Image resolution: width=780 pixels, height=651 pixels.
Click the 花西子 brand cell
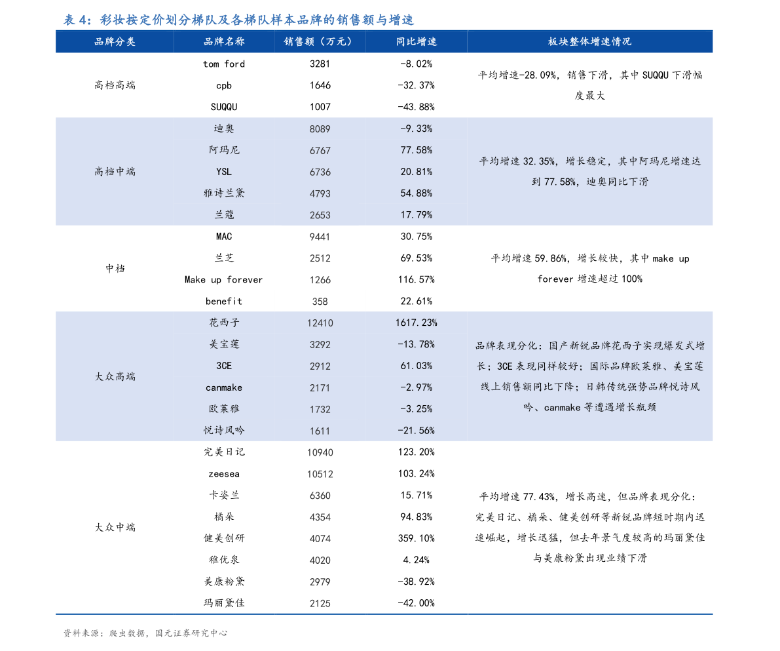point(224,323)
